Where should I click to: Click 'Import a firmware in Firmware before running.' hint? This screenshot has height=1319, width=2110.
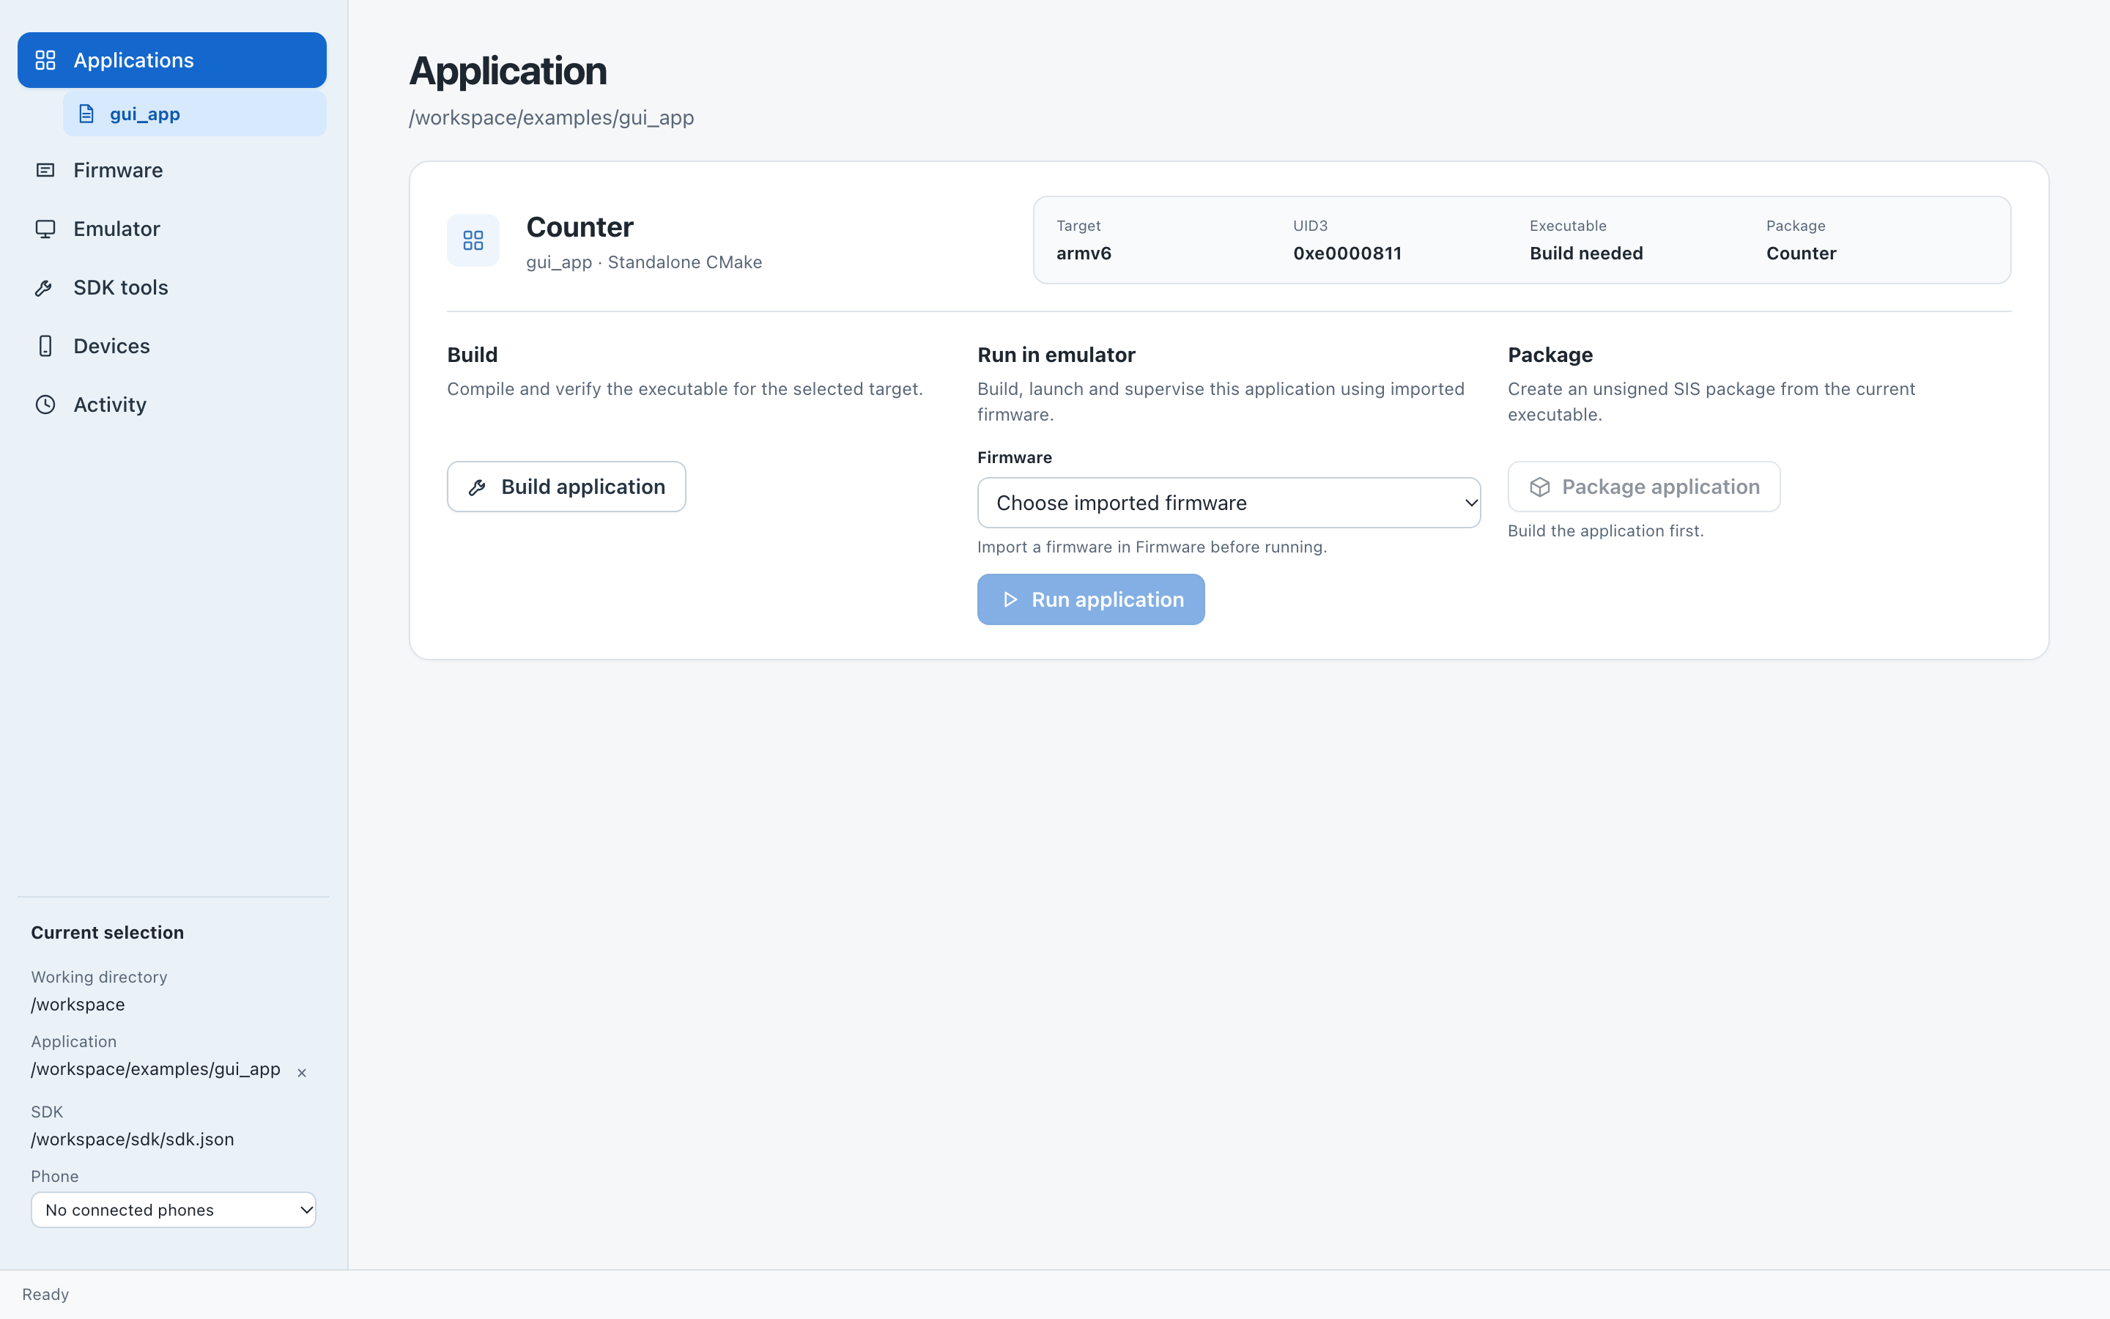coord(1152,547)
